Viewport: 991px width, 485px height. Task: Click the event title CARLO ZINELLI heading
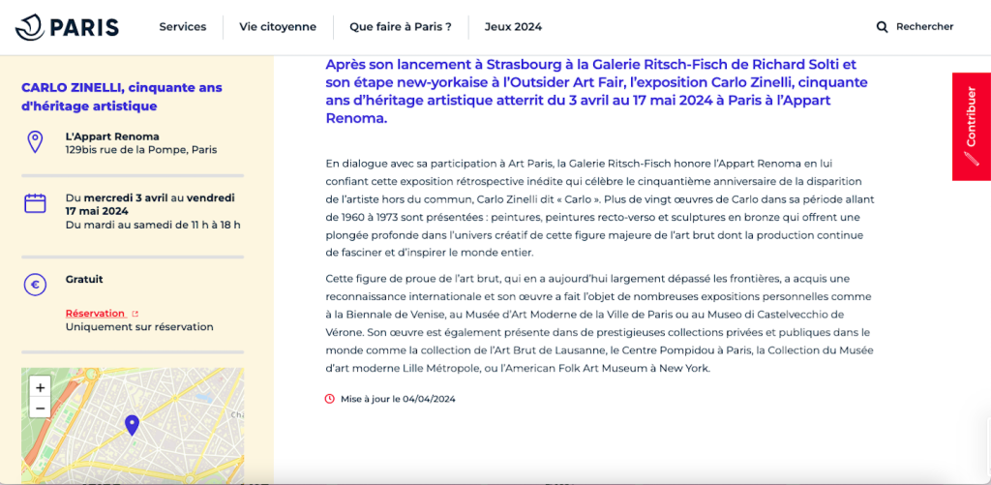point(122,97)
